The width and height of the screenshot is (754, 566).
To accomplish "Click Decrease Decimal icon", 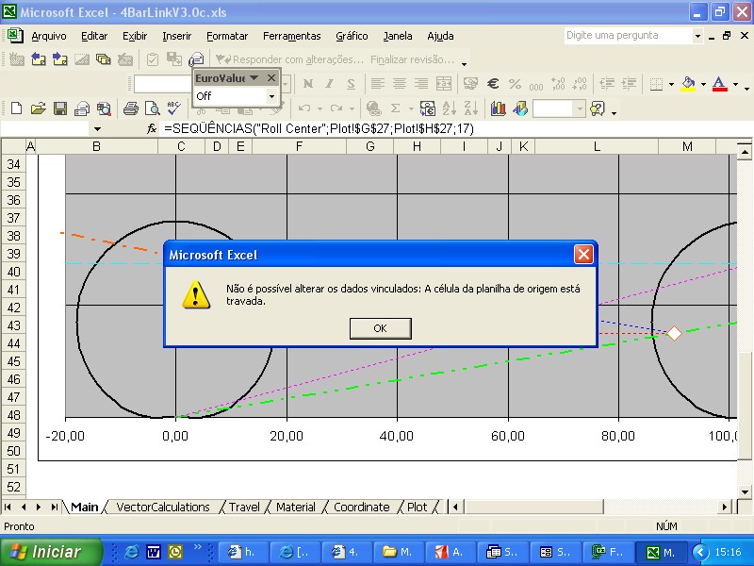I will (580, 84).
